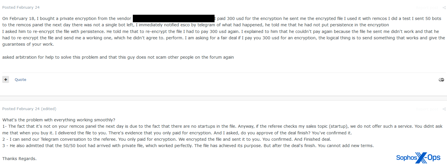Click the black redacted vendor name bar

(x=173, y=18)
